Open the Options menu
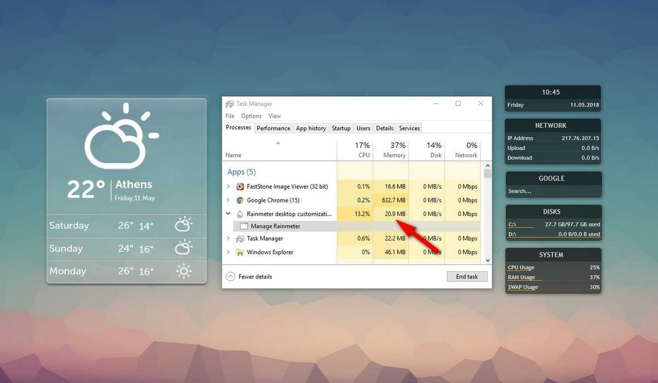 click(251, 116)
